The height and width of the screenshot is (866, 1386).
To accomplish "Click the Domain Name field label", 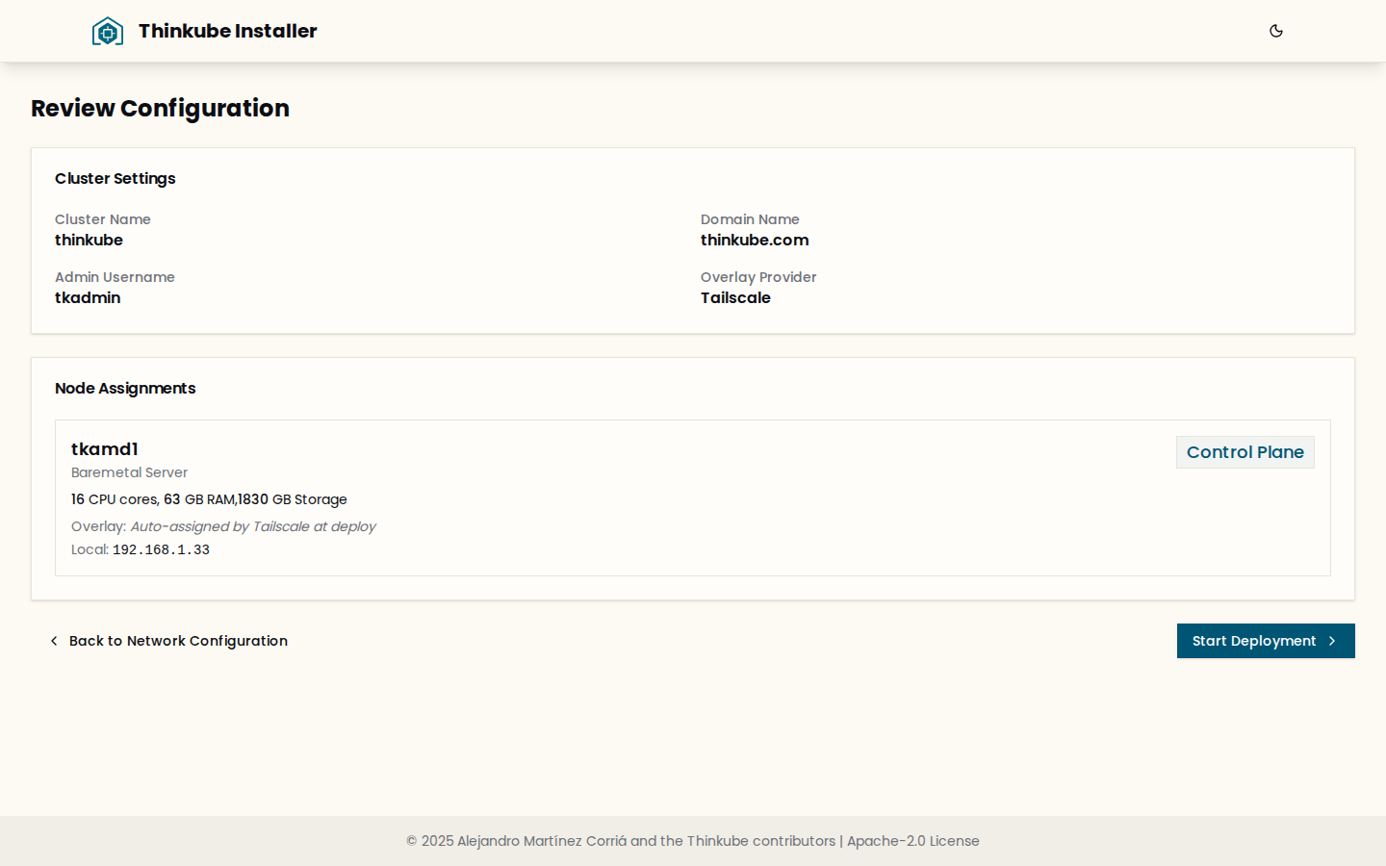I will 750,219.
